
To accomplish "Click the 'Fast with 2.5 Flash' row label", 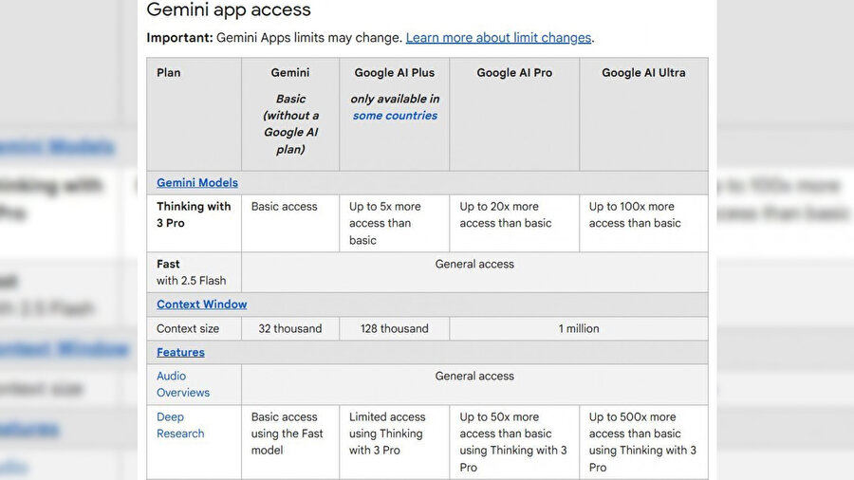I will click(x=191, y=272).
